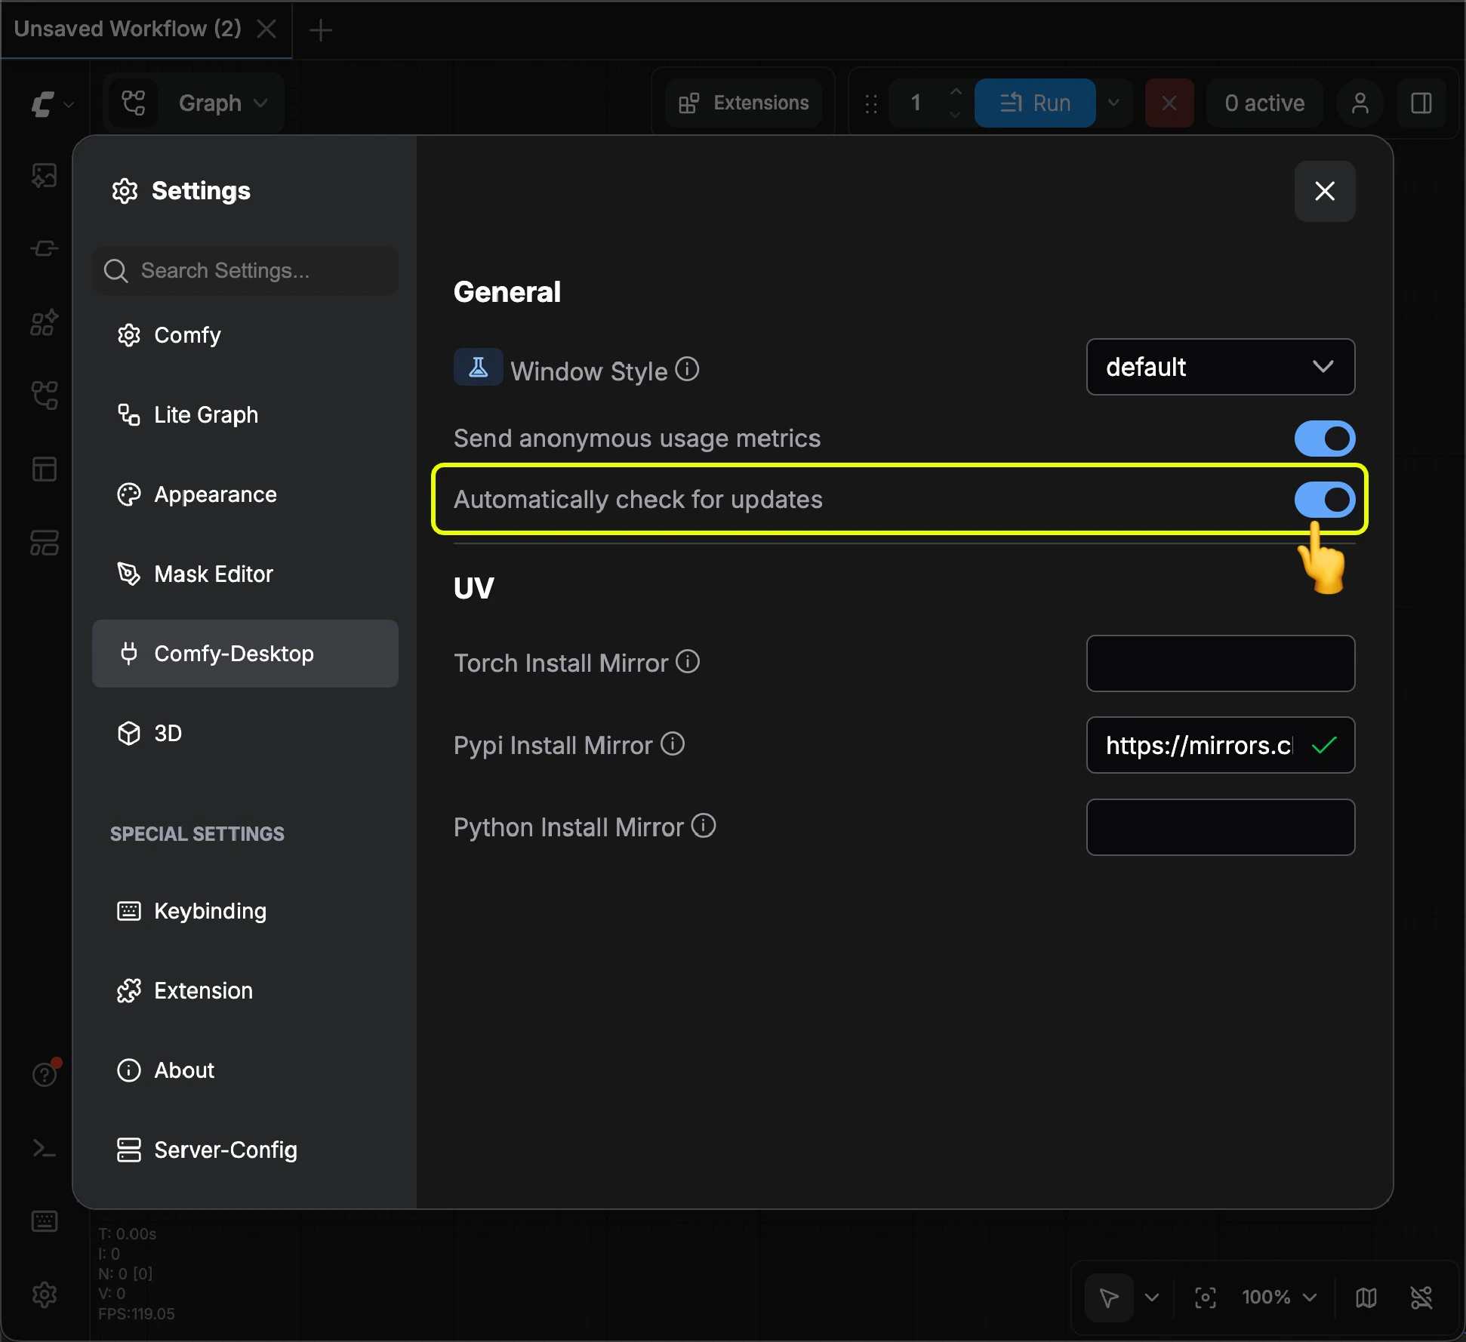Turn off Automatically check for updates
This screenshot has width=1466, height=1342.
point(1324,500)
